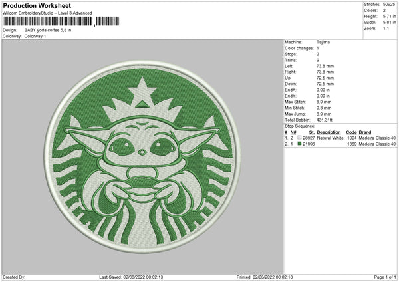Image resolution: width=399 pixels, height=282 pixels.
Task: Click the Height value '5.71 in'
Action: coord(389,16)
